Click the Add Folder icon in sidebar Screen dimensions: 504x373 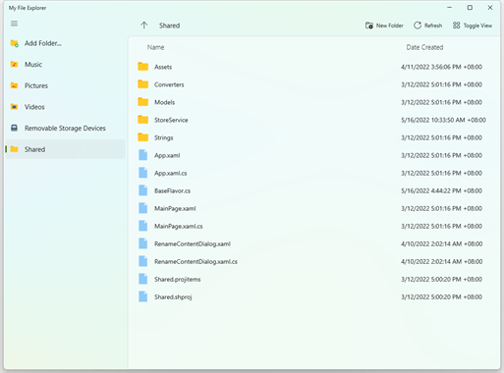click(14, 43)
